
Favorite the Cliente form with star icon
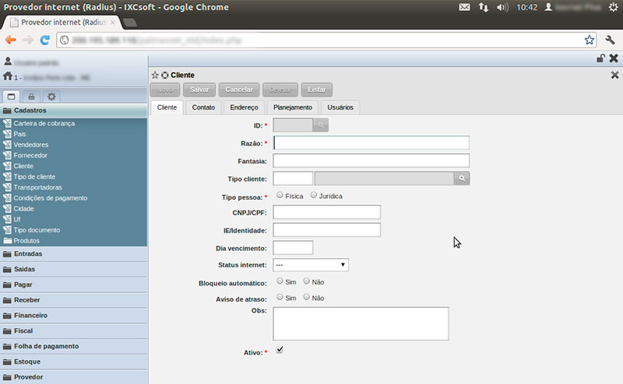point(155,75)
